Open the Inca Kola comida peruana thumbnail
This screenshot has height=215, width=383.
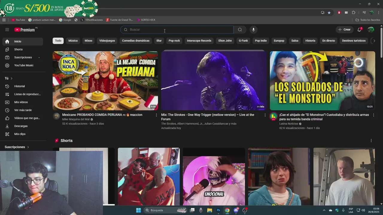(105, 81)
